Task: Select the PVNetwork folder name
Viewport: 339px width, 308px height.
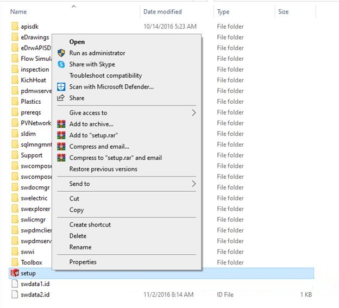Action: coord(36,123)
